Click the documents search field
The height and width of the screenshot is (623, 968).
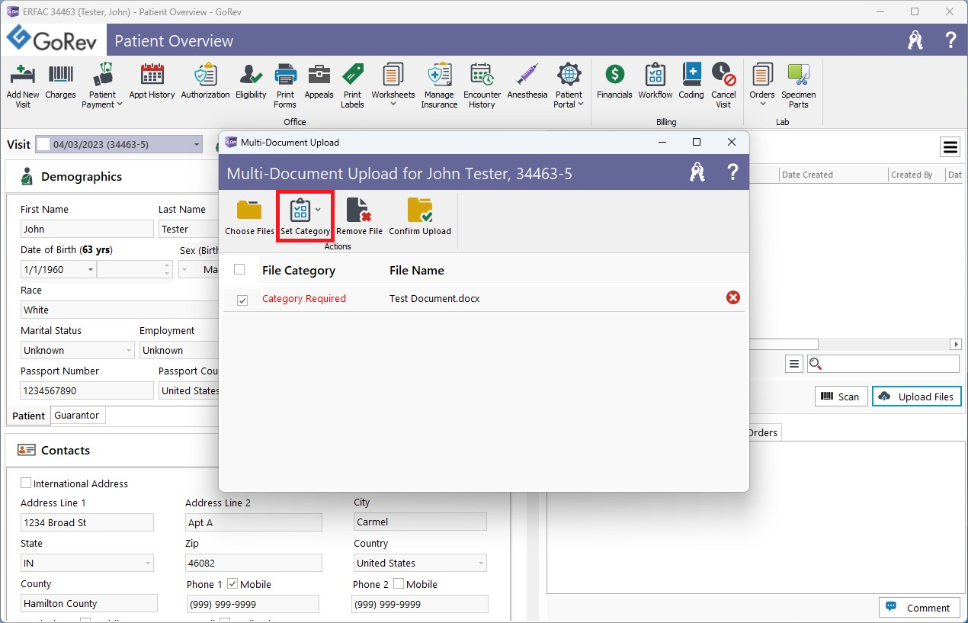883,364
